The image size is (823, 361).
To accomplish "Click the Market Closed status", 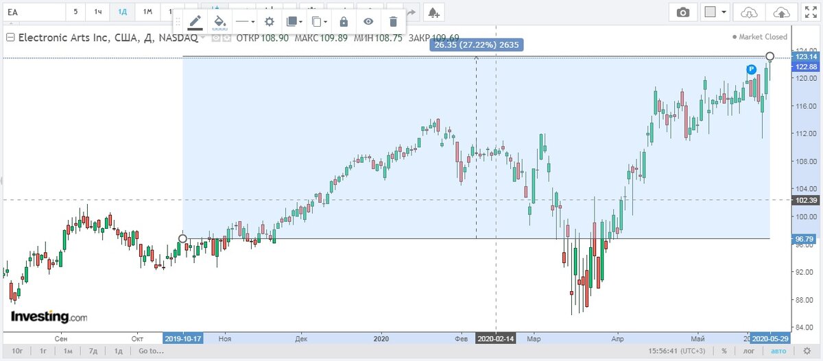I will [761, 37].
